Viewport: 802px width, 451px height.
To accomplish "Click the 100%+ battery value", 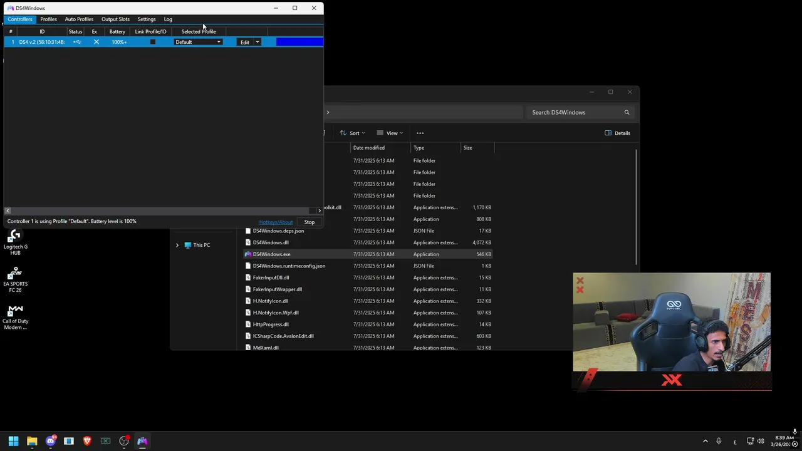I will [119, 42].
